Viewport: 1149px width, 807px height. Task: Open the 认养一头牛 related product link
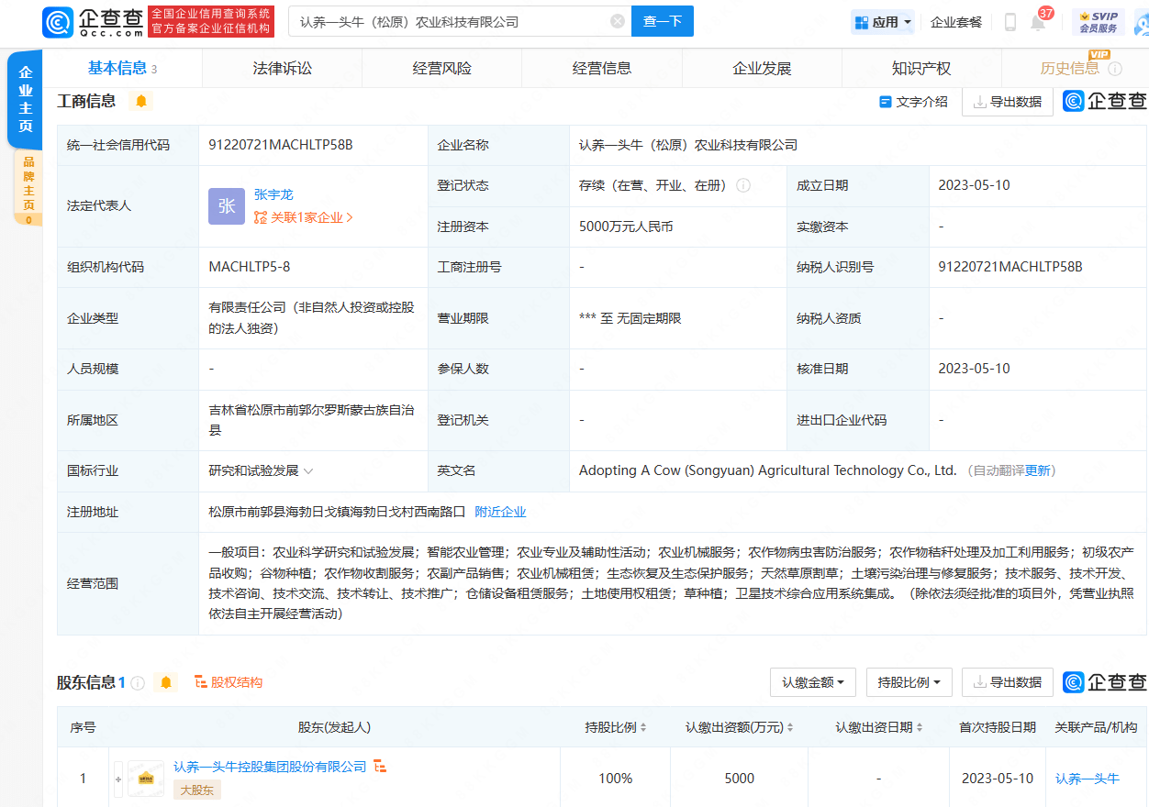[1088, 779]
